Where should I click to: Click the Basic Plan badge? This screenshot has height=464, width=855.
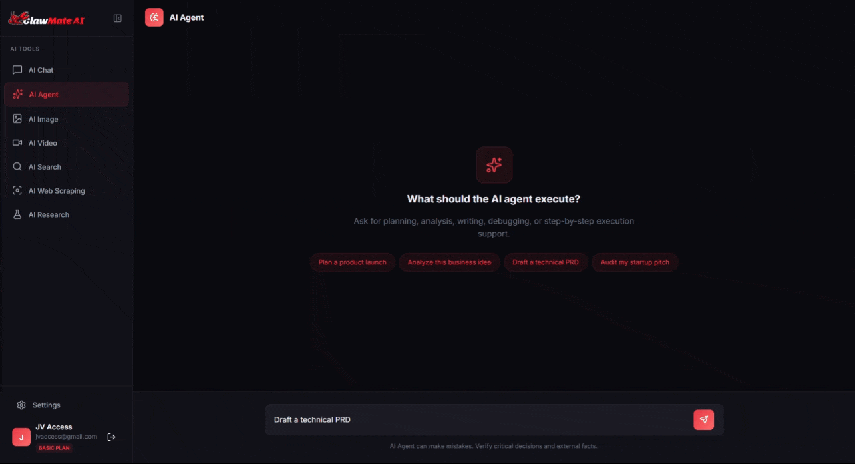point(54,448)
